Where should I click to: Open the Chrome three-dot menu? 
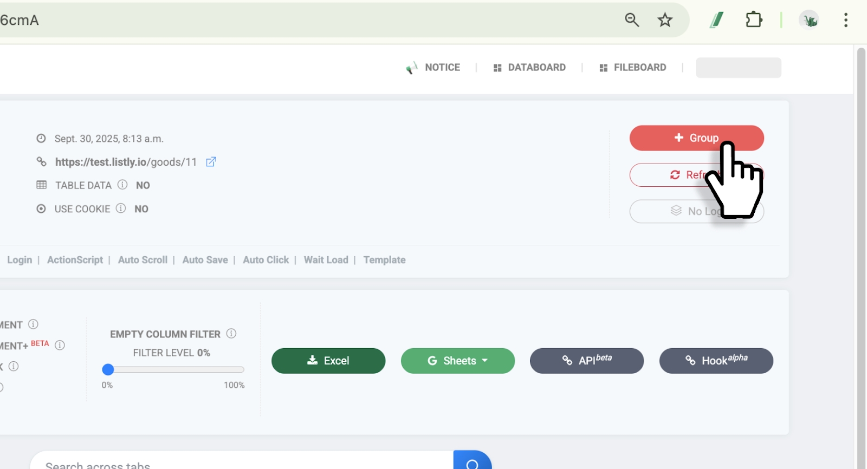pos(845,20)
